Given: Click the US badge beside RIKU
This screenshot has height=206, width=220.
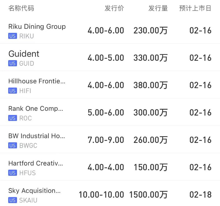Looking at the screenshot, I should click(13, 36).
